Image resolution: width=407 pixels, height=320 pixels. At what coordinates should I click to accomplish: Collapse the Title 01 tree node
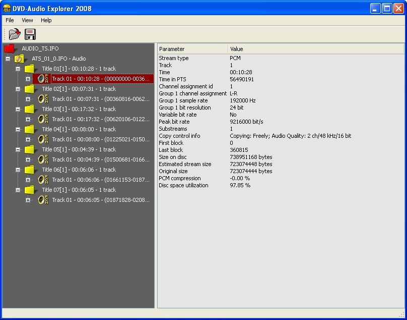coord(18,69)
